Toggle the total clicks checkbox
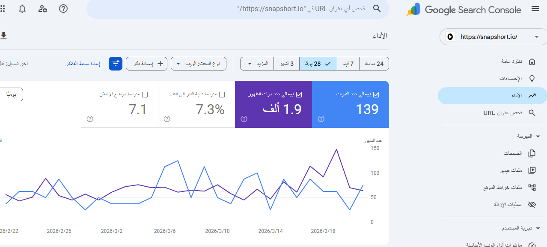Image resolution: width=547 pixels, height=247 pixels. tap(376, 94)
